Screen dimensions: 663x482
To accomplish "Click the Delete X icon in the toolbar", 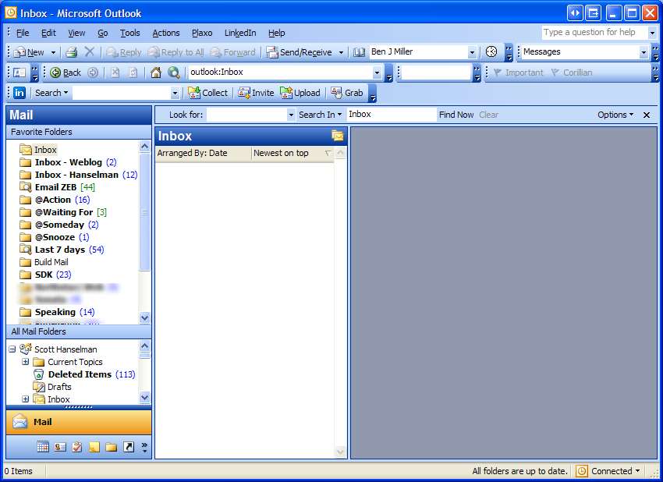I will [89, 52].
